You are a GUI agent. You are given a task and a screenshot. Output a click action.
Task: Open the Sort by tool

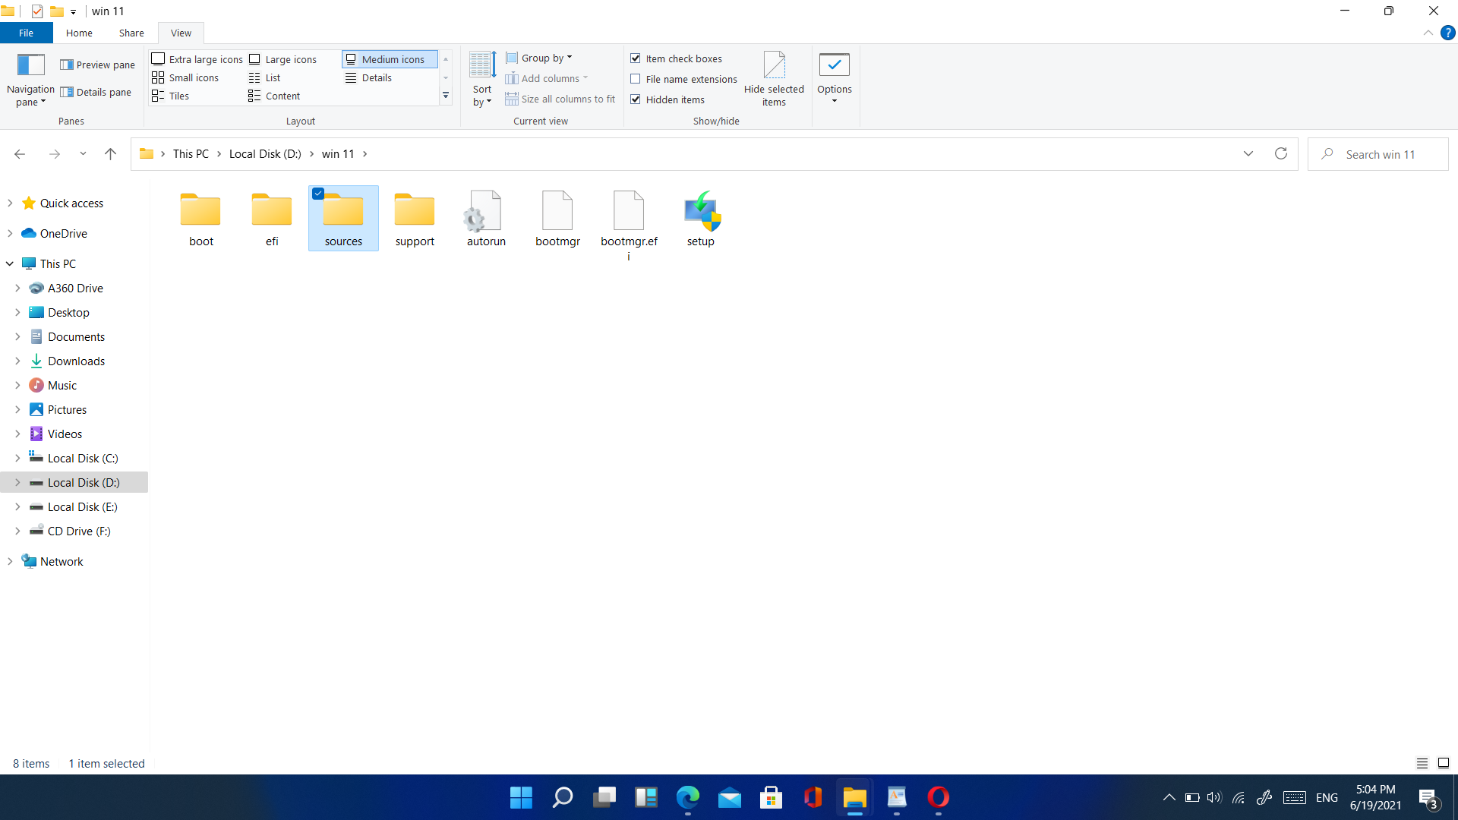pos(481,79)
